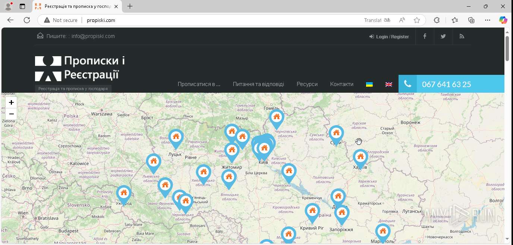
Task: Open the Favorites list icon
Action: [454, 20]
